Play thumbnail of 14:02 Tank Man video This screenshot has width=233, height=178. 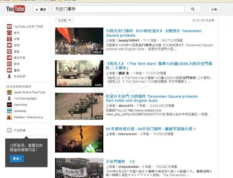(79, 74)
